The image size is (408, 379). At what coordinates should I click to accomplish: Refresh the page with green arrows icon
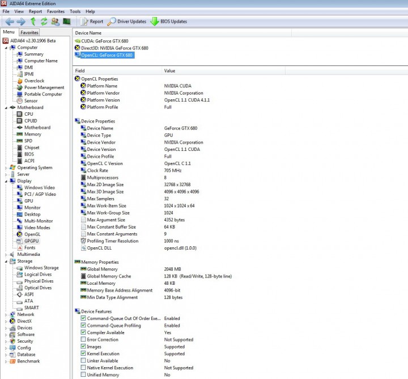44,22
